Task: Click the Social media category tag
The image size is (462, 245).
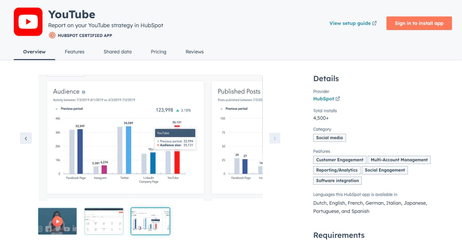Action: tap(329, 138)
